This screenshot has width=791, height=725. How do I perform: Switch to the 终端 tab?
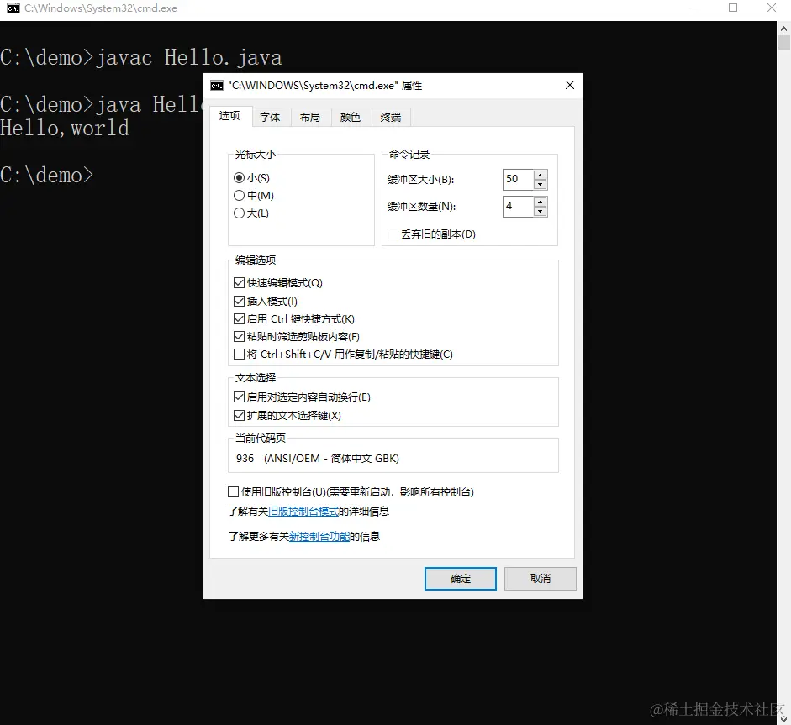390,117
